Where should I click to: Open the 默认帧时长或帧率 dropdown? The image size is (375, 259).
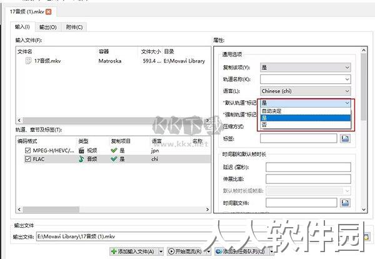click(308, 191)
